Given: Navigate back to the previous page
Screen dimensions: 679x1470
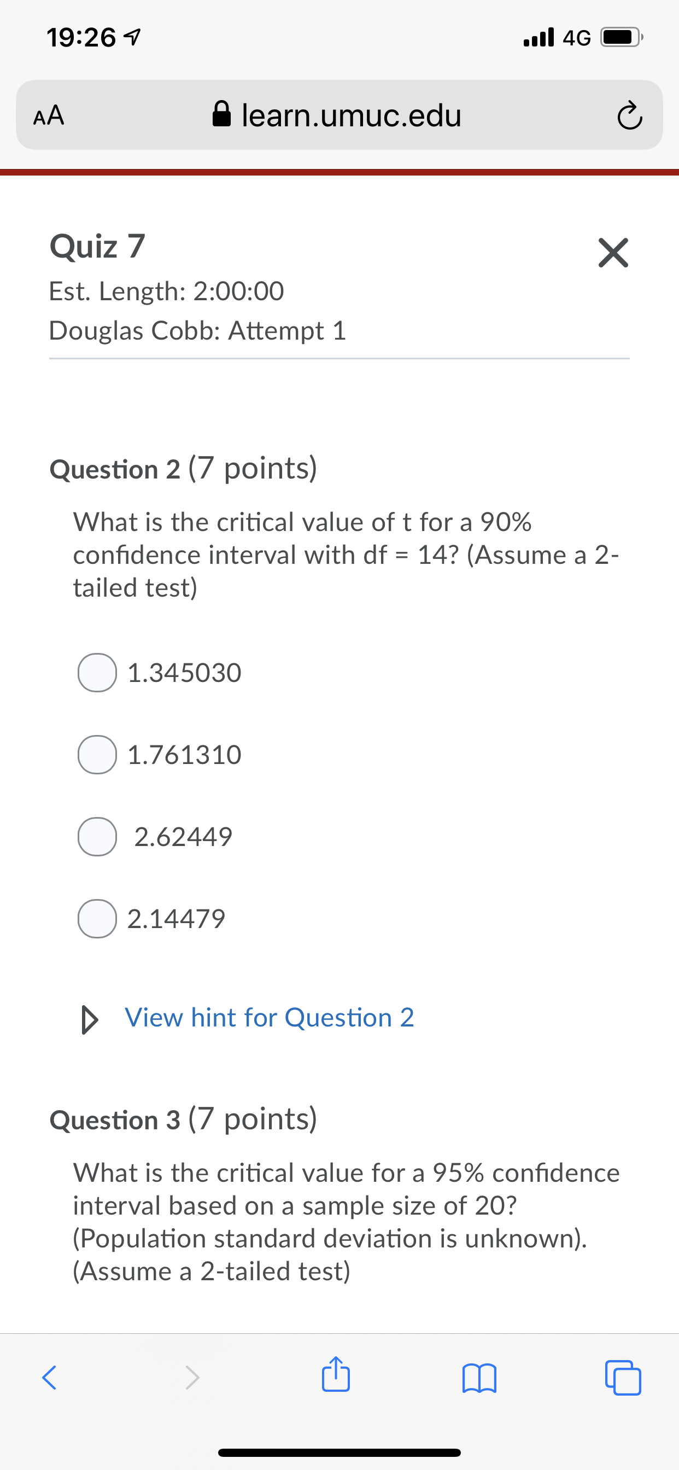Looking at the screenshot, I should coord(49,1377).
